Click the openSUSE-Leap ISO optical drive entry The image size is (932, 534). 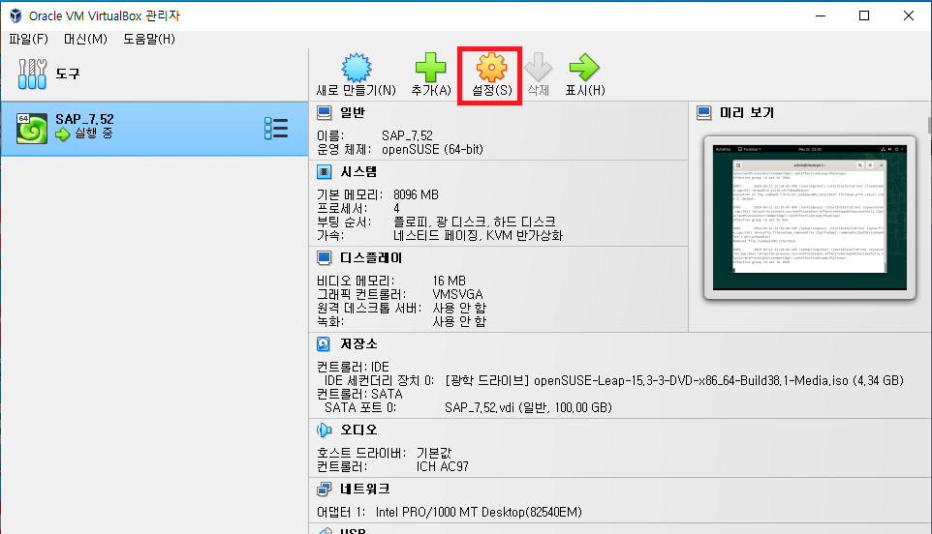click(x=674, y=381)
